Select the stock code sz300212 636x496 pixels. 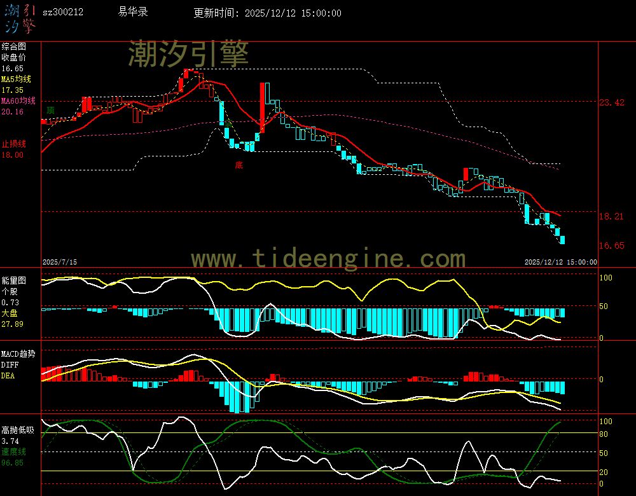coord(62,12)
